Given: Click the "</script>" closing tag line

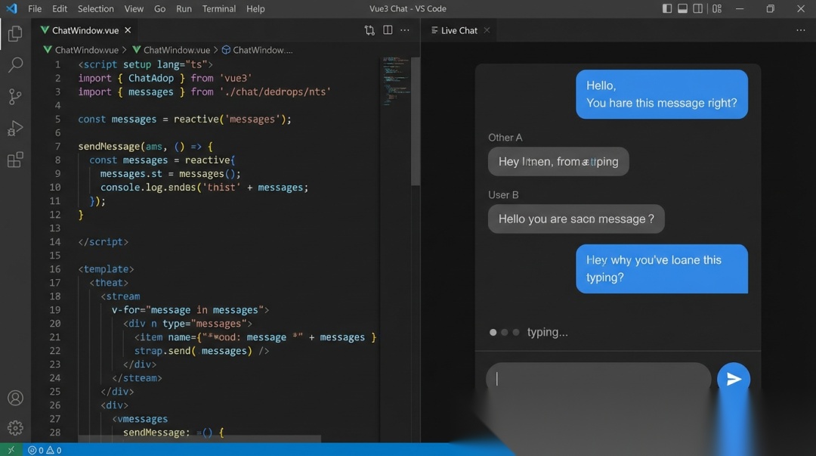Looking at the screenshot, I should (103, 242).
